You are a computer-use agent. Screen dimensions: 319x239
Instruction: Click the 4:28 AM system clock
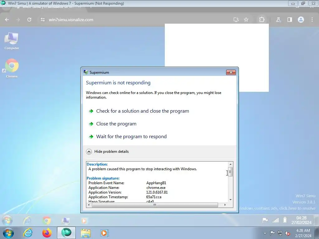pos(303,233)
